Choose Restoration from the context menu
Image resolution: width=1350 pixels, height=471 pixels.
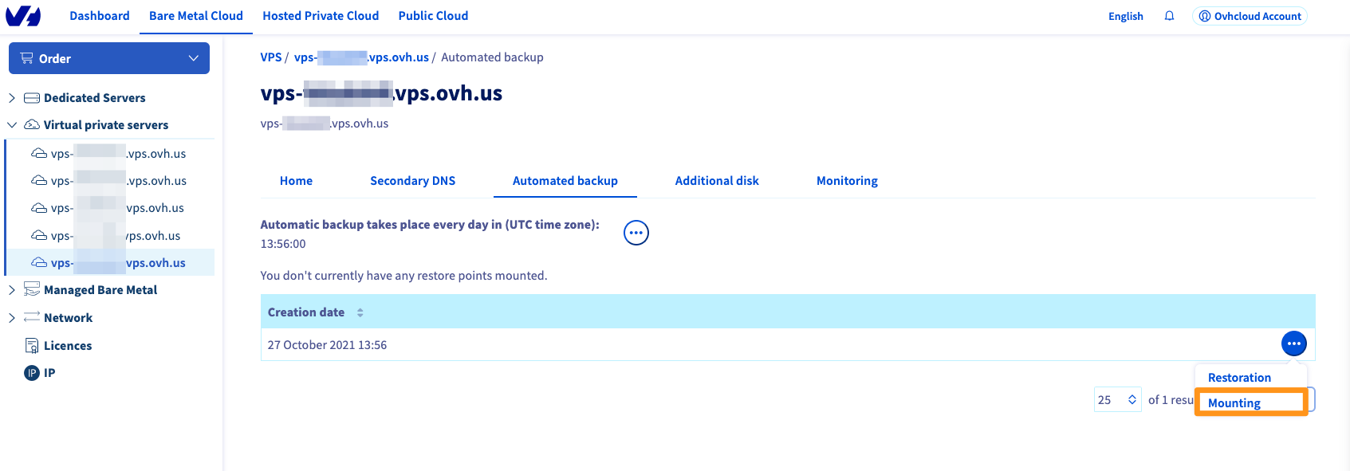coord(1239,378)
